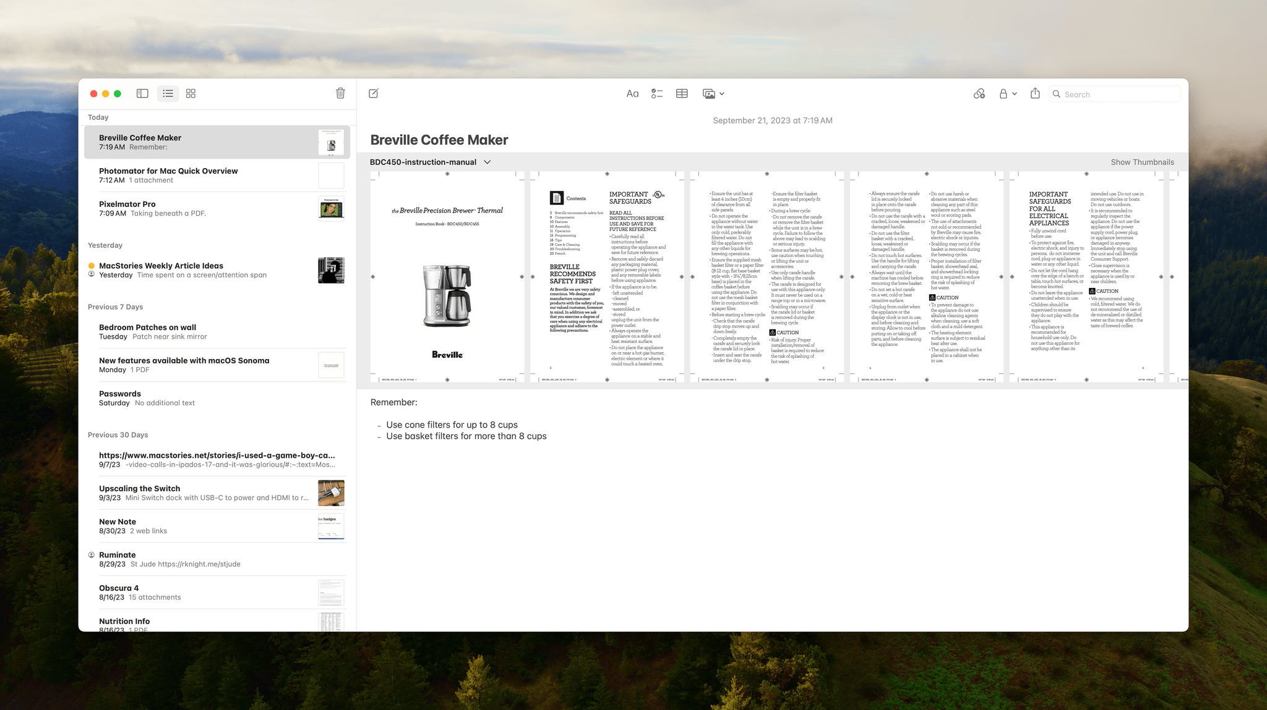
Task: Click Show Thumbnails
Action: (x=1142, y=162)
